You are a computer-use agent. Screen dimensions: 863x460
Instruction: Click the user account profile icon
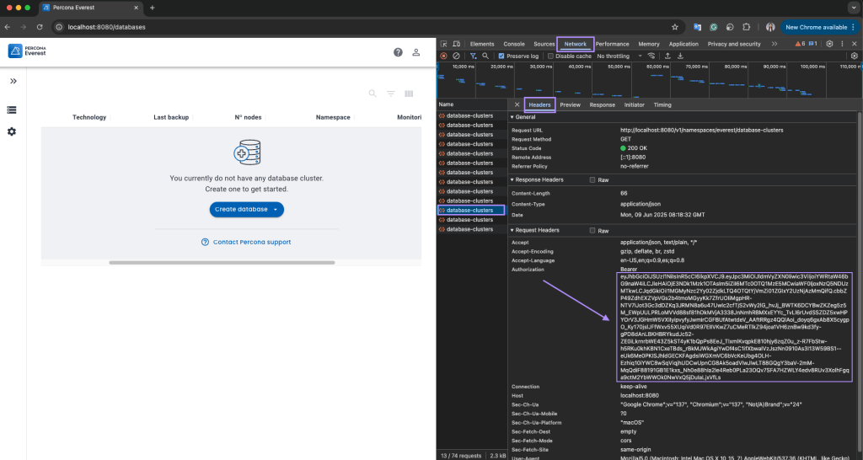point(416,52)
